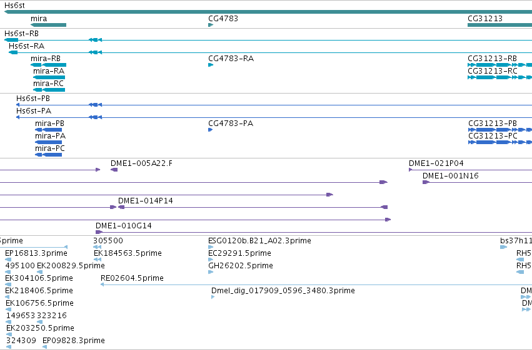Select the CG31213-PC protein exons
The height and width of the screenshot is (350, 532).
[500, 142]
